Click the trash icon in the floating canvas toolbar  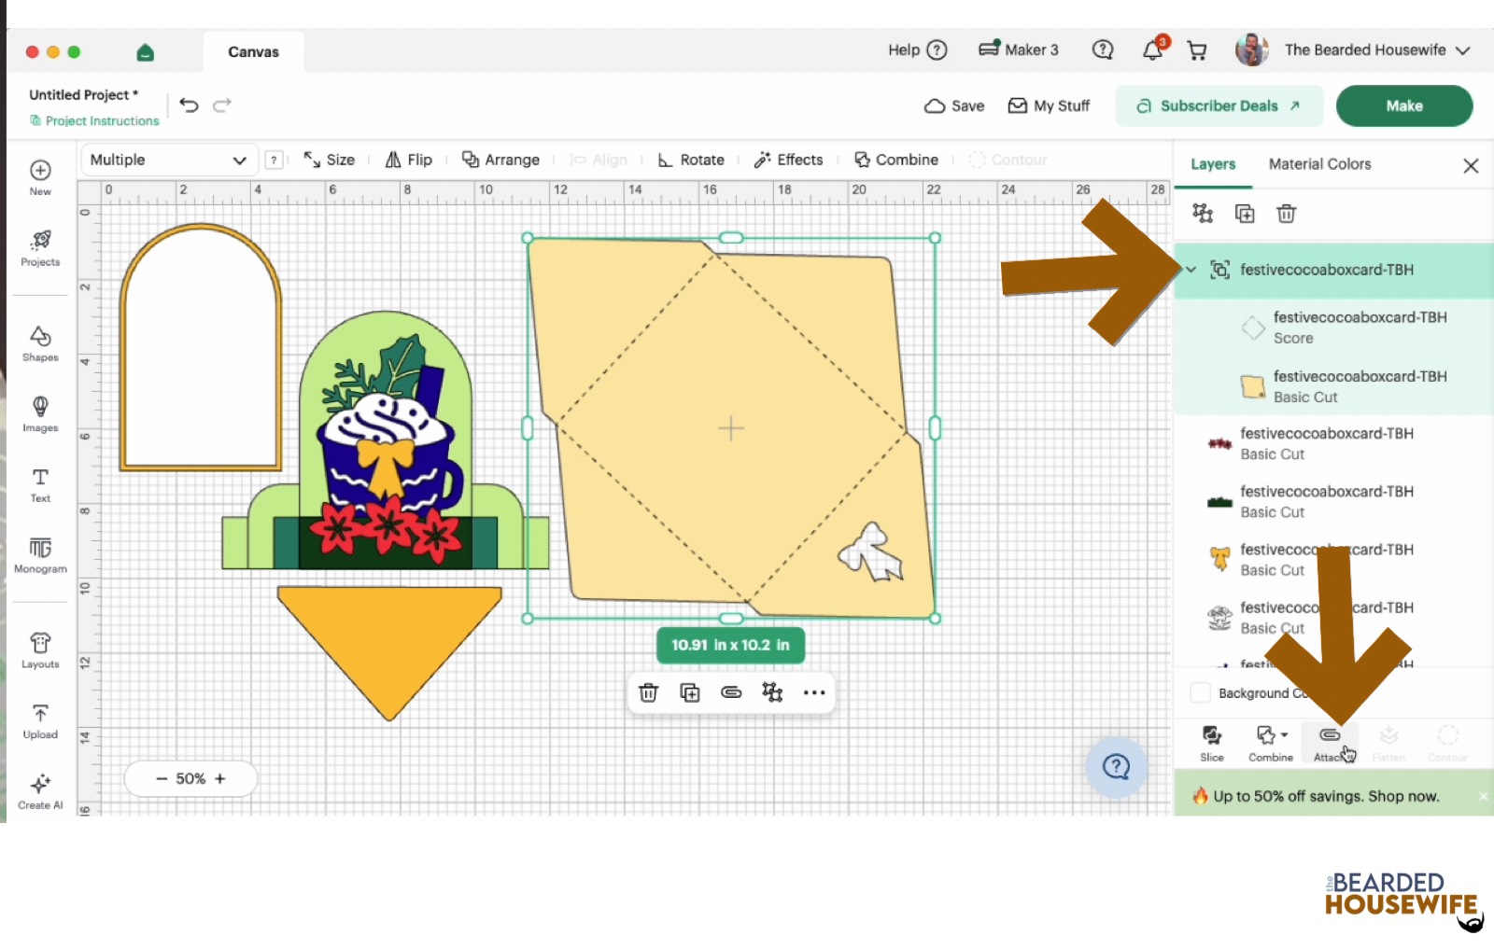[648, 692]
